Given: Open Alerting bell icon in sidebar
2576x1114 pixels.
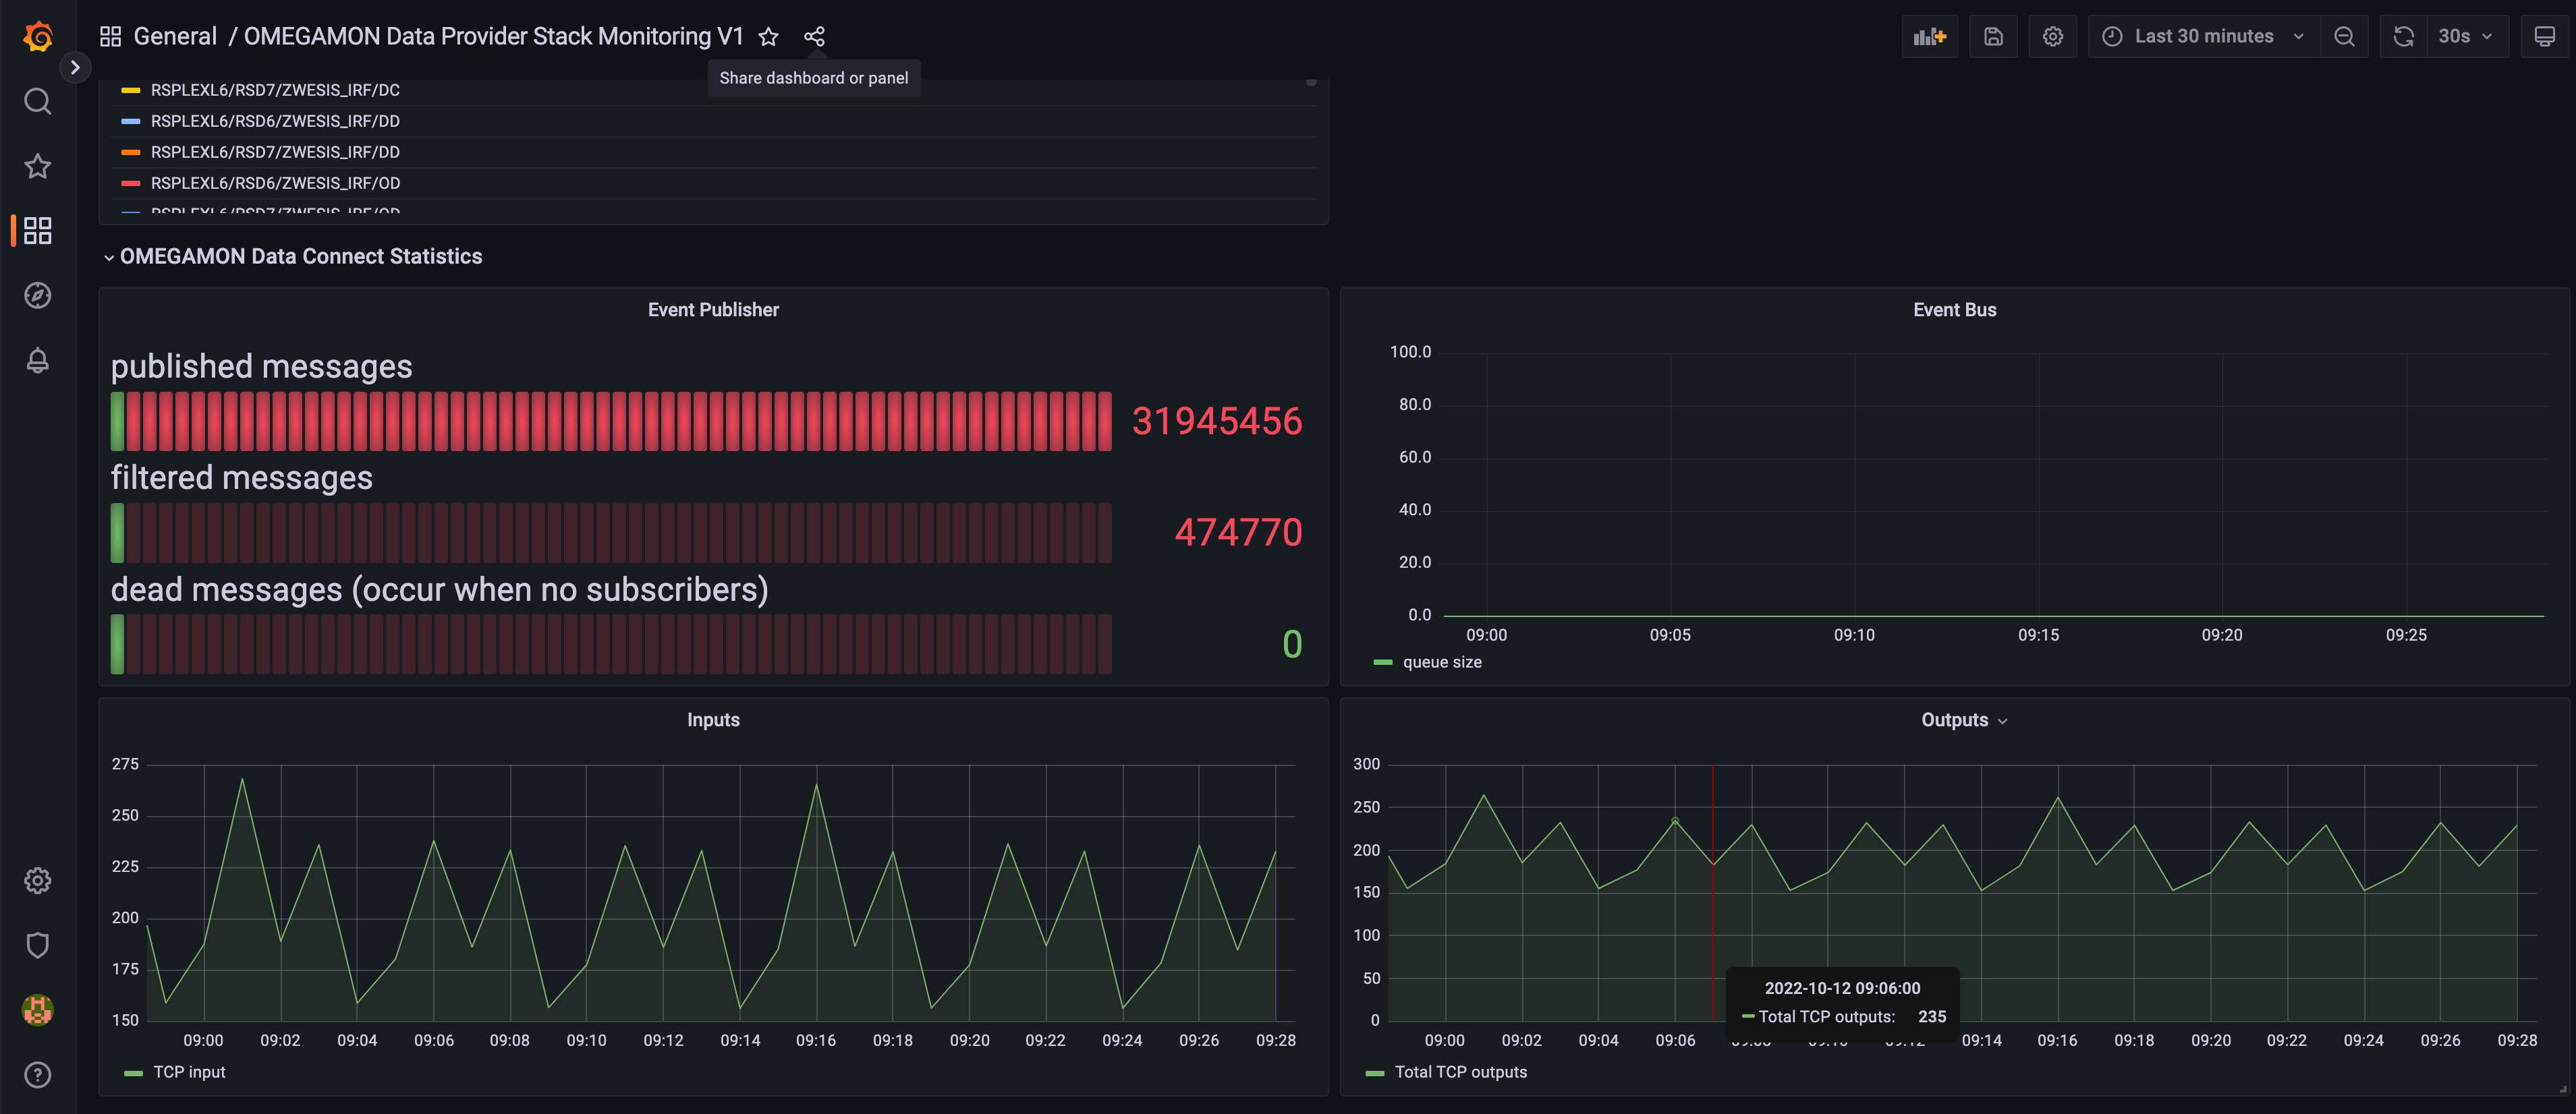Looking at the screenshot, I should click(38, 361).
